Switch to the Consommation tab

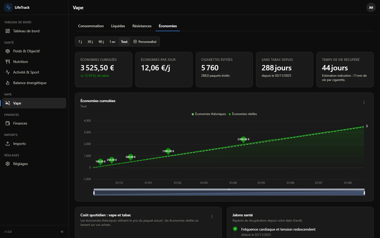coord(91,26)
